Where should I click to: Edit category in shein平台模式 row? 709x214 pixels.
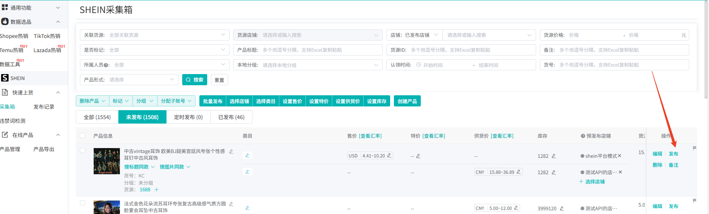coord(247,155)
